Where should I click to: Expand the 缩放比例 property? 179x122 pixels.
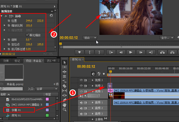pos(4,25)
